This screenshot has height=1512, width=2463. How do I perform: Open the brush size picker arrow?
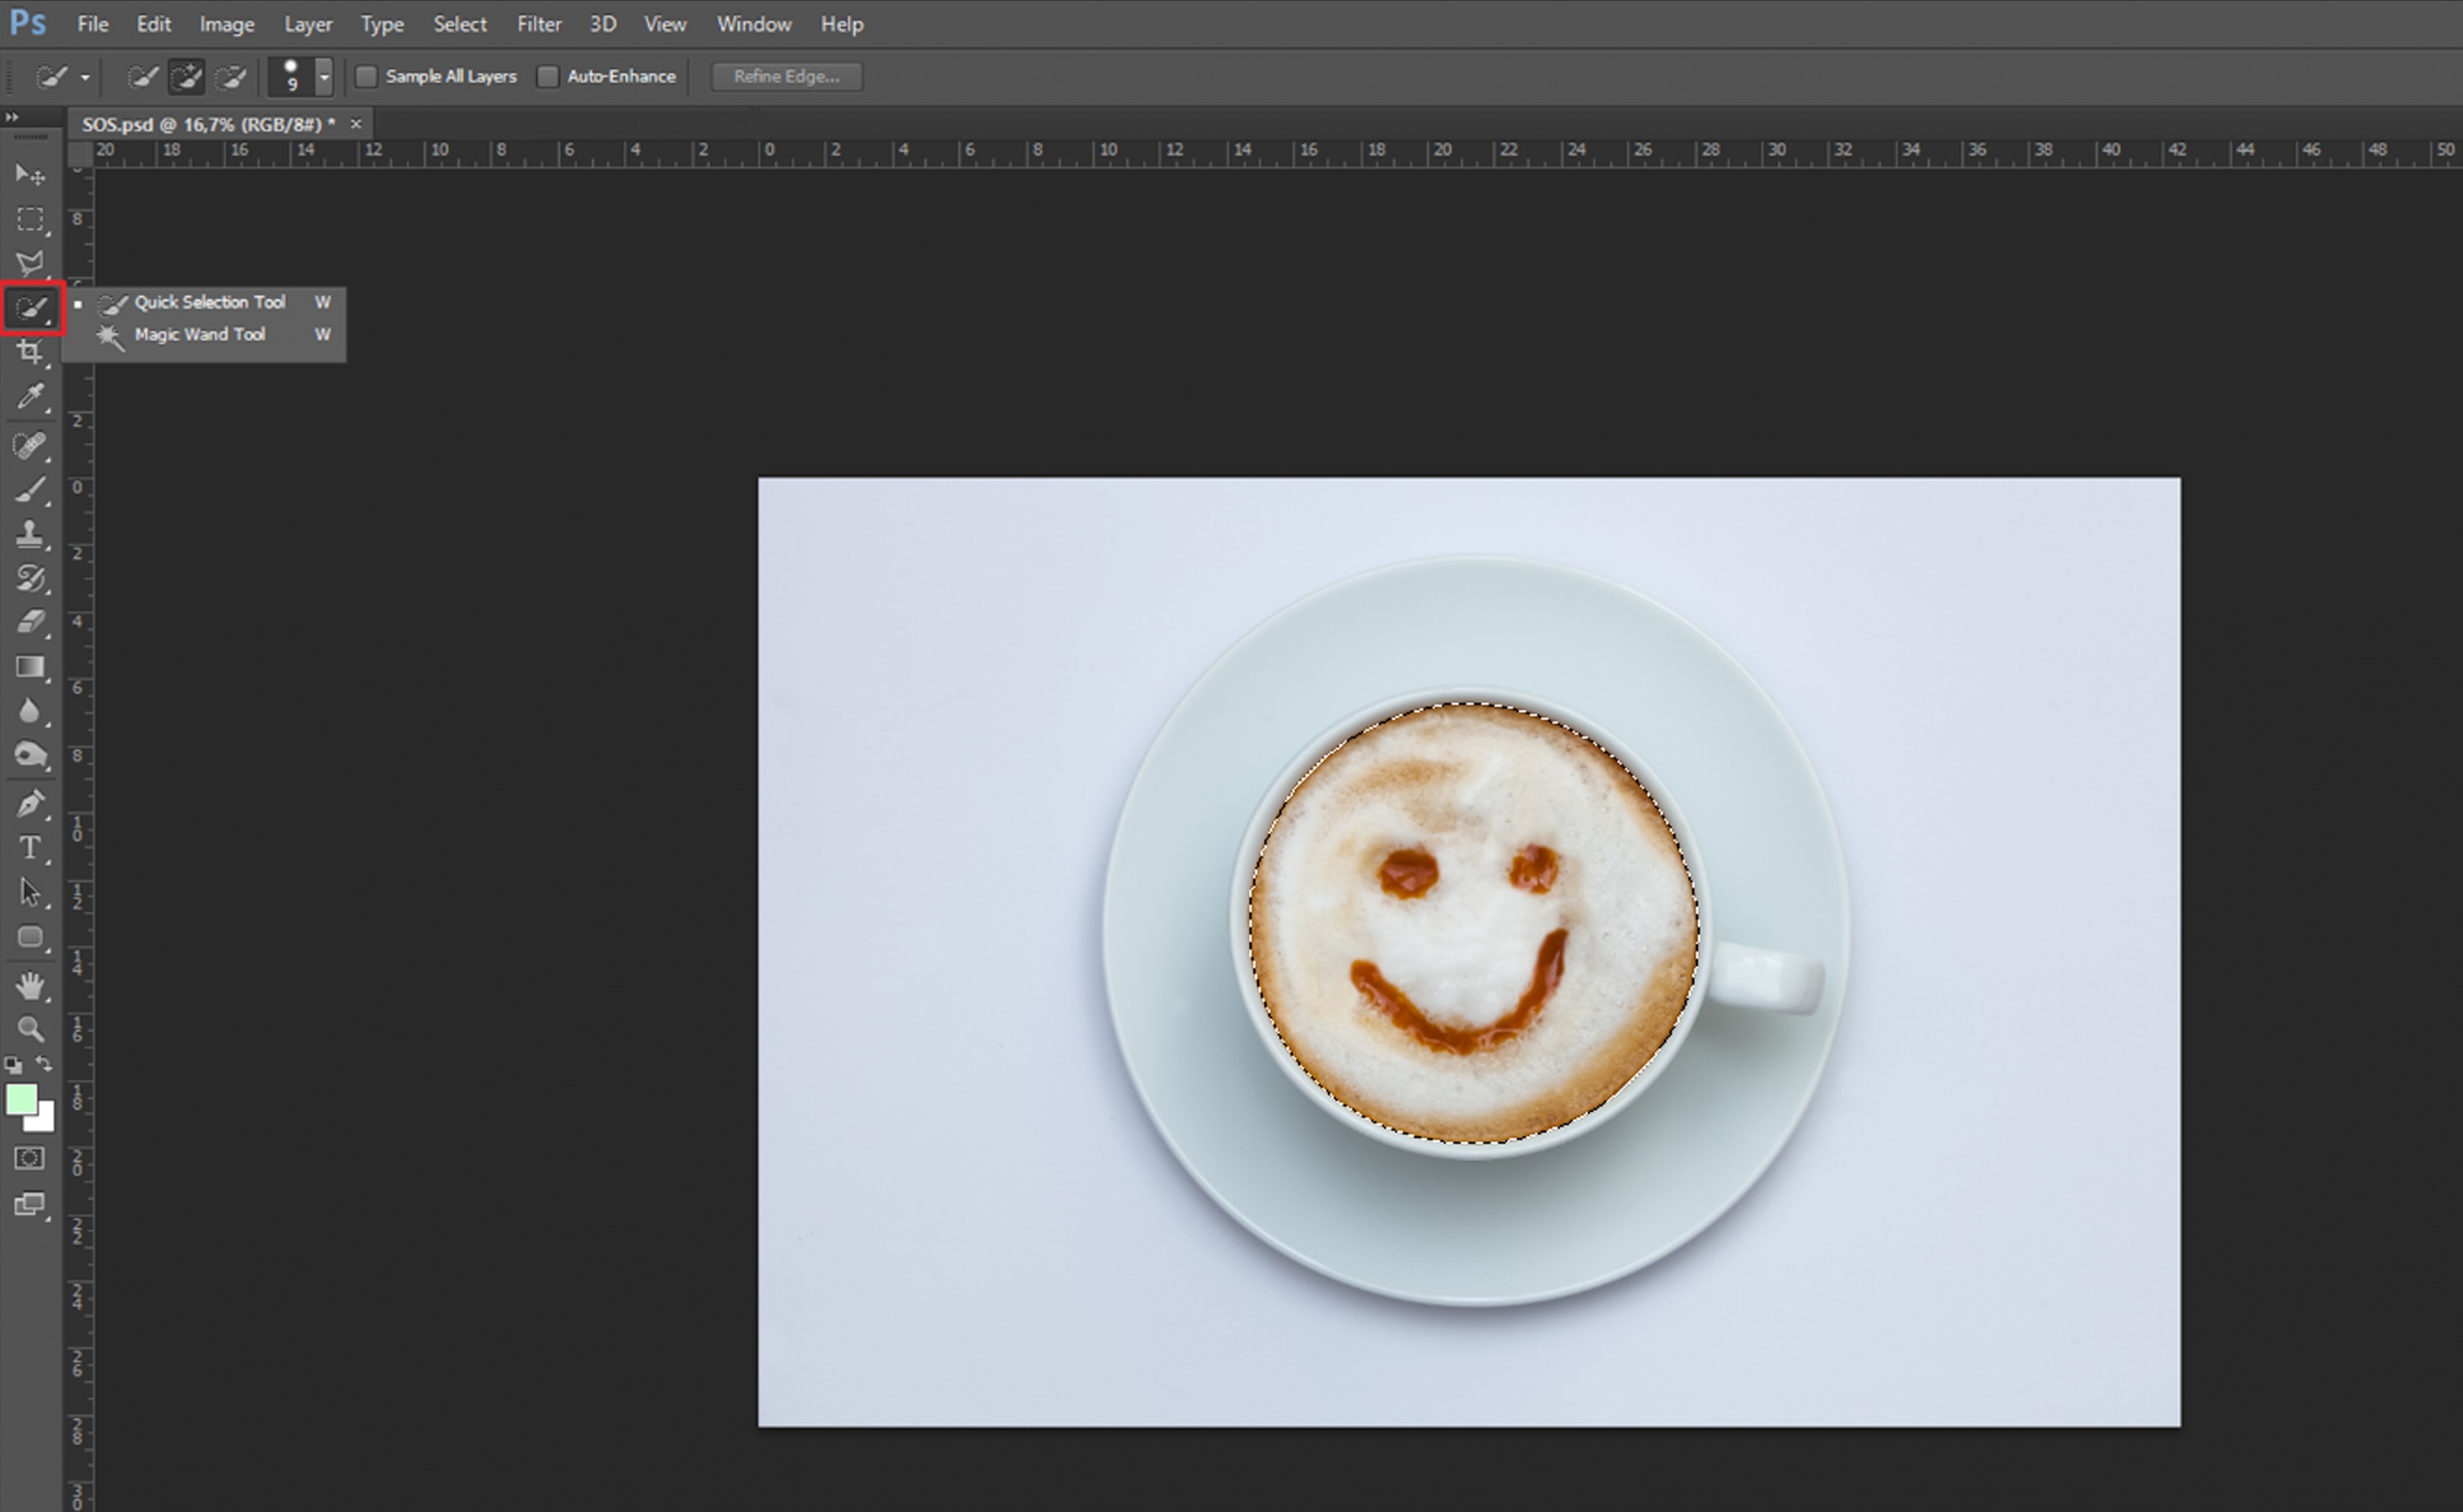click(323, 77)
